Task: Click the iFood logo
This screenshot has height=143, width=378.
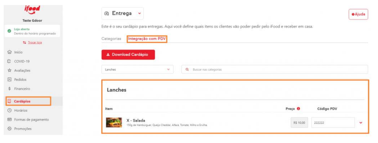Action: pyautogui.click(x=32, y=10)
